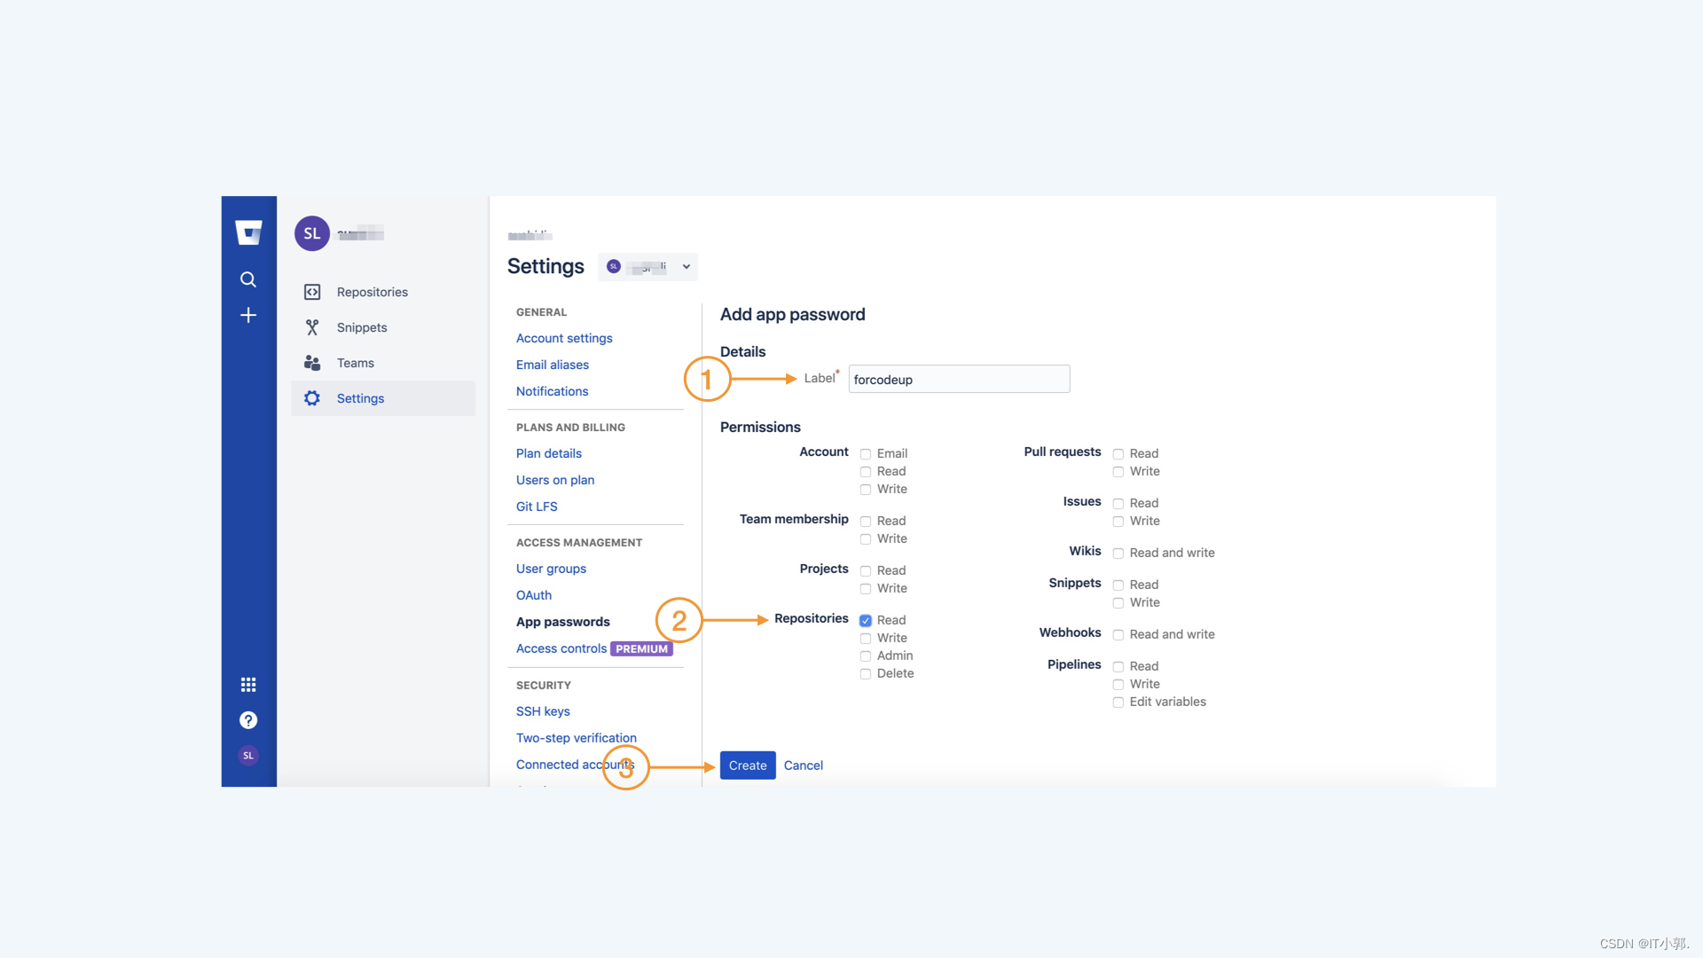
Task: Open help question mark icon
Action: (x=248, y=720)
